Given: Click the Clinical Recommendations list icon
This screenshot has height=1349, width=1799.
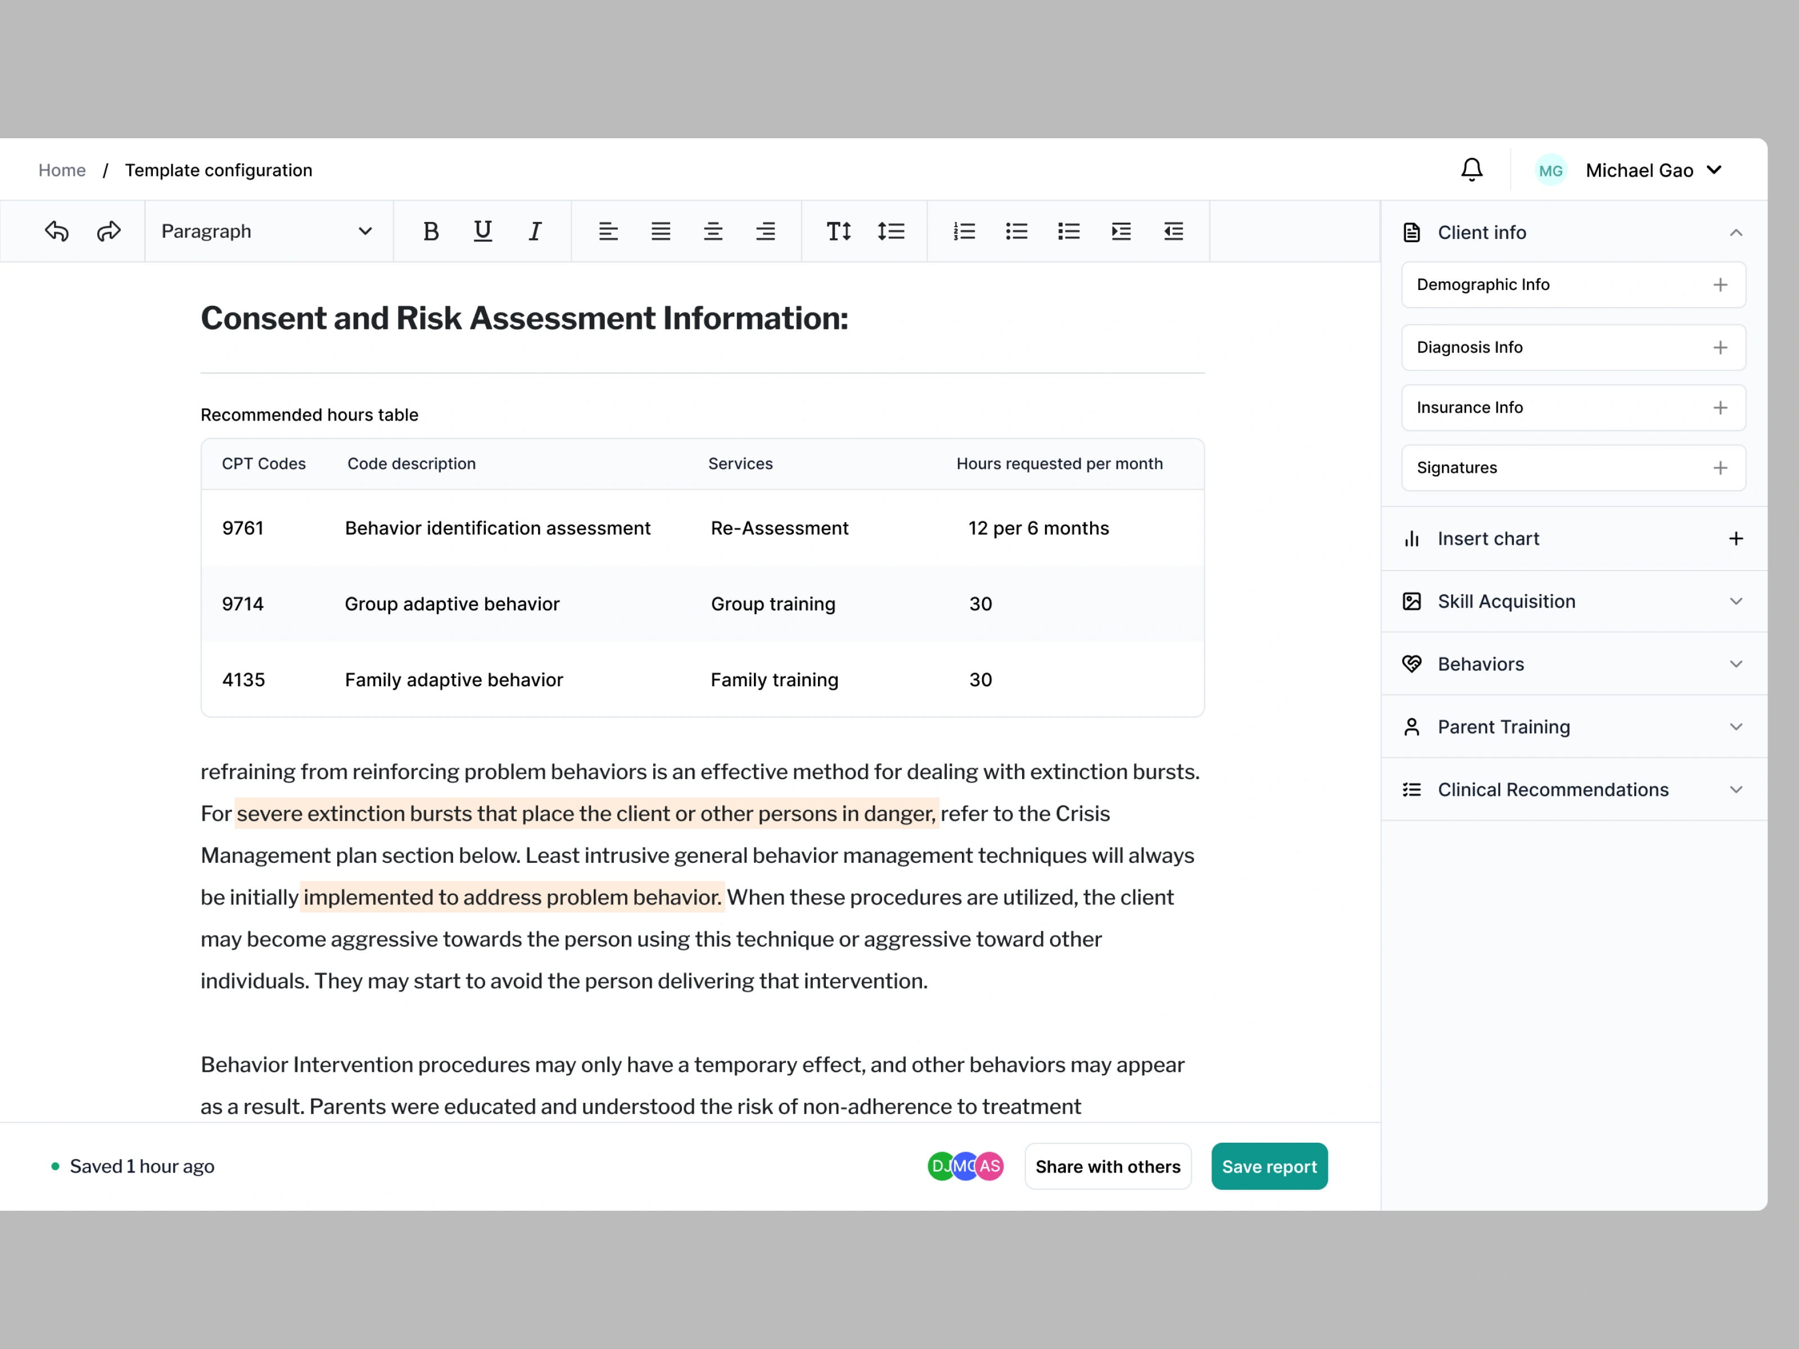Looking at the screenshot, I should (1412, 790).
